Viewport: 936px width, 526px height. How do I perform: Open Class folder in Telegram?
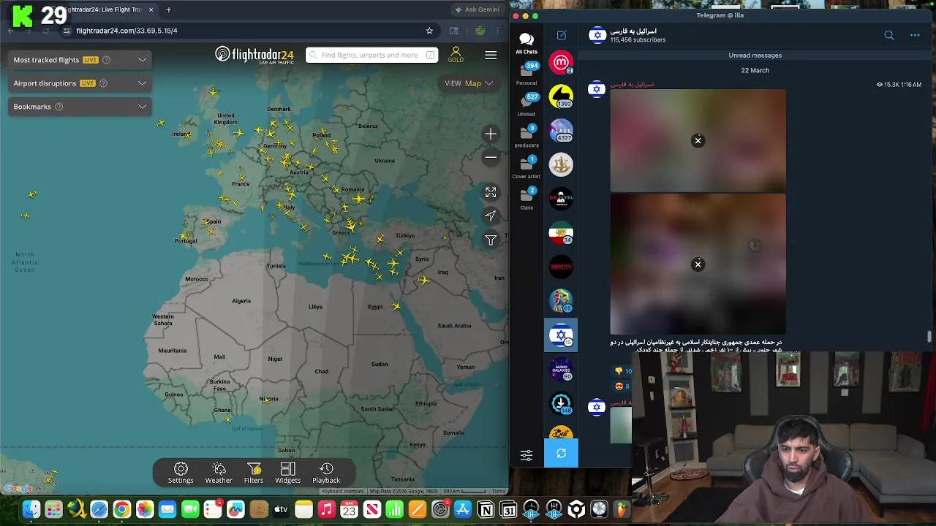[526, 199]
